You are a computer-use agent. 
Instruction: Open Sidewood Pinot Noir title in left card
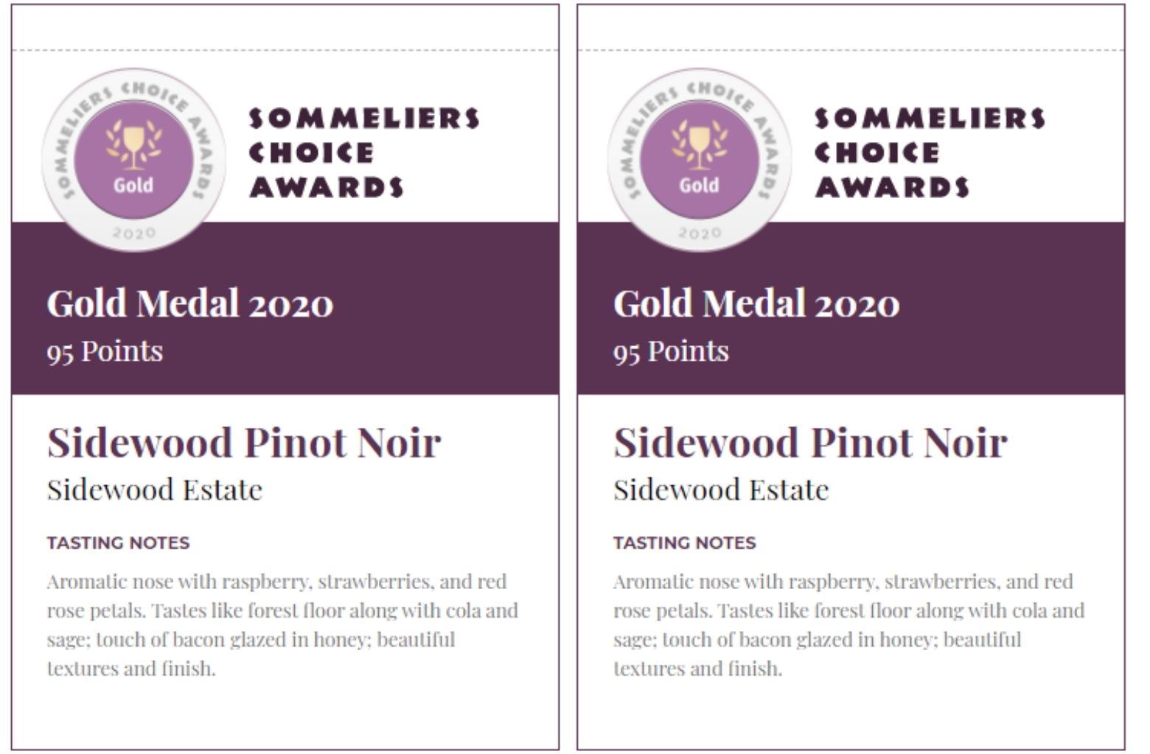pos(244,443)
